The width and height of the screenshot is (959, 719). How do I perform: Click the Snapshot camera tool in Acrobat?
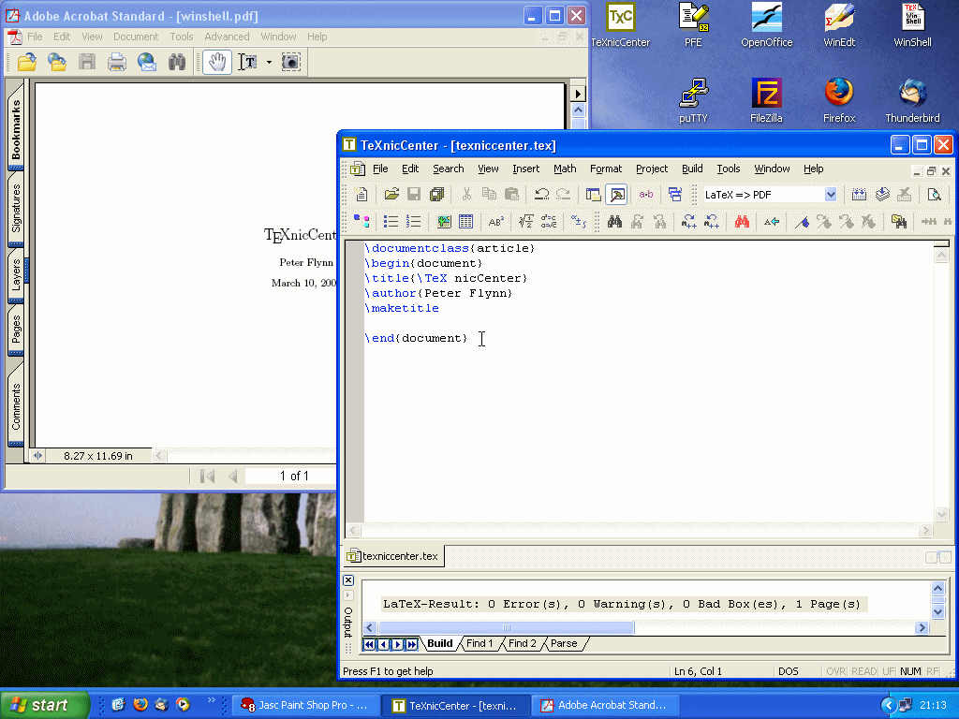point(291,63)
